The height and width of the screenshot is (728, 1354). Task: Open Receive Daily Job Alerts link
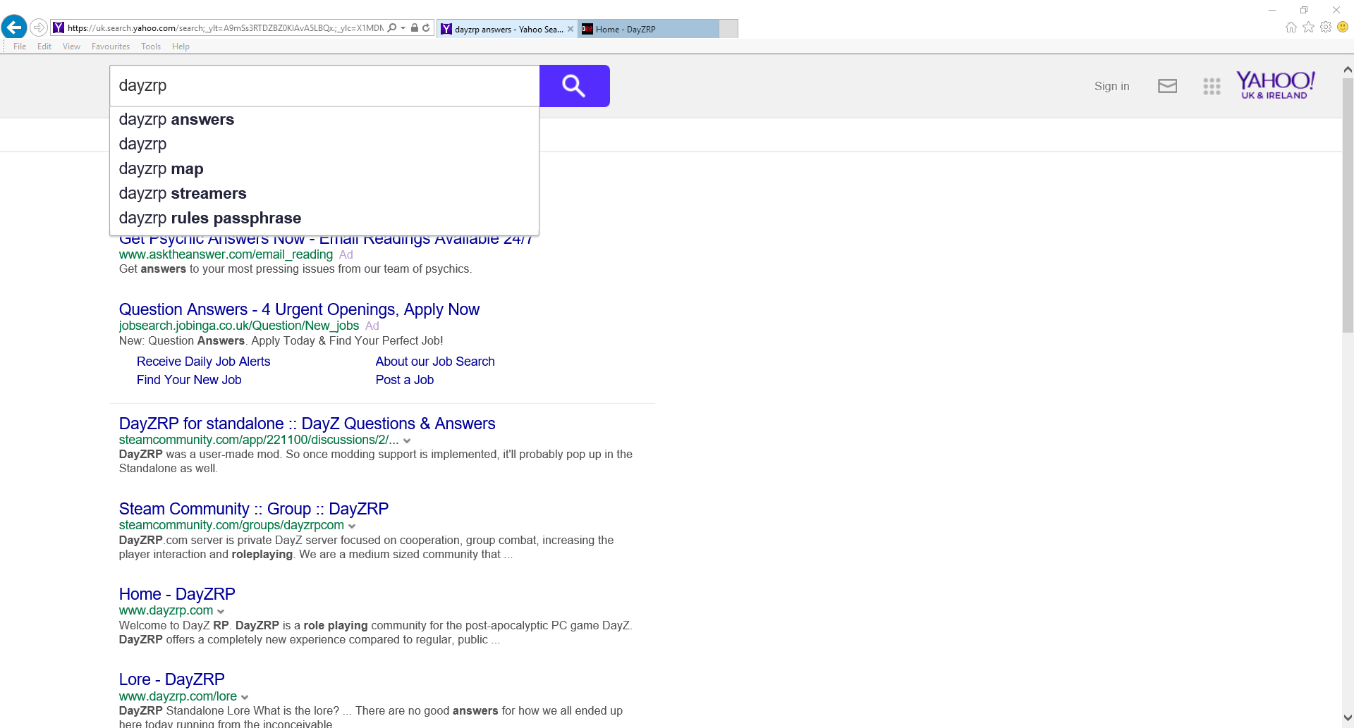tap(203, 362)
